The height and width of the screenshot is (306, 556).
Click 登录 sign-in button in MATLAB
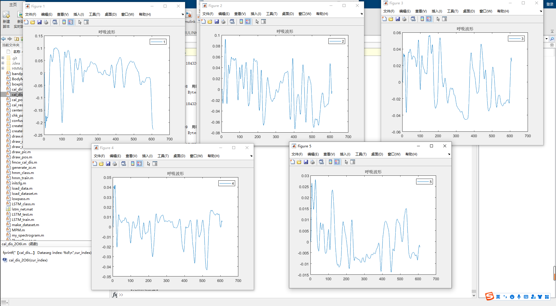pos(550,4)
